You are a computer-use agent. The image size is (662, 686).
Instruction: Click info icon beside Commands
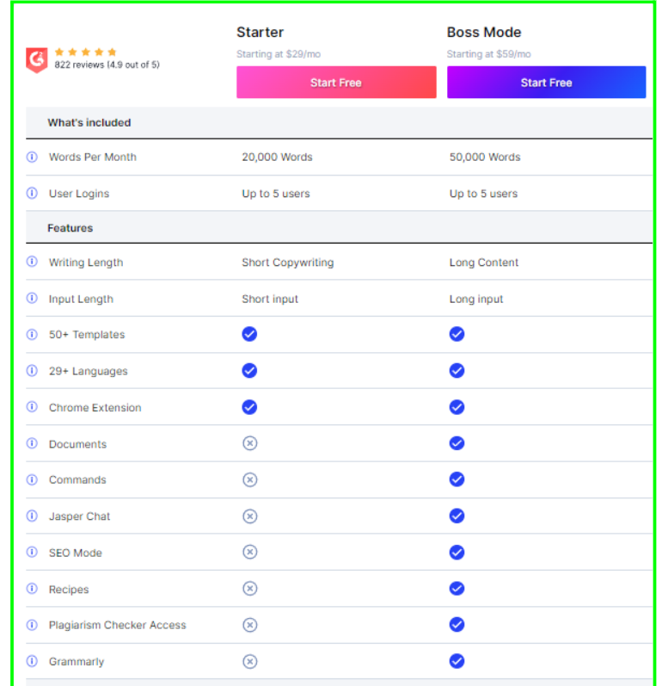click(x=32, y=479)
